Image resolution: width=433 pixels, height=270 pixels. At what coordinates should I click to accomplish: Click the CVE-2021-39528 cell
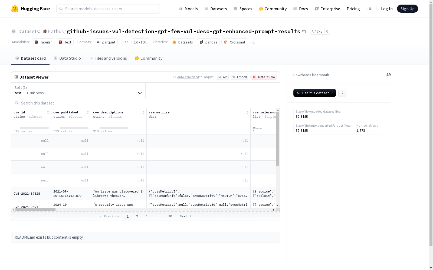point(31,194)
